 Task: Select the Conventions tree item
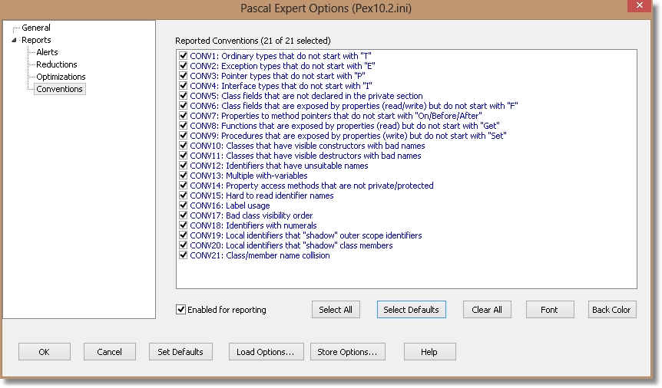[x=60, y=89]
